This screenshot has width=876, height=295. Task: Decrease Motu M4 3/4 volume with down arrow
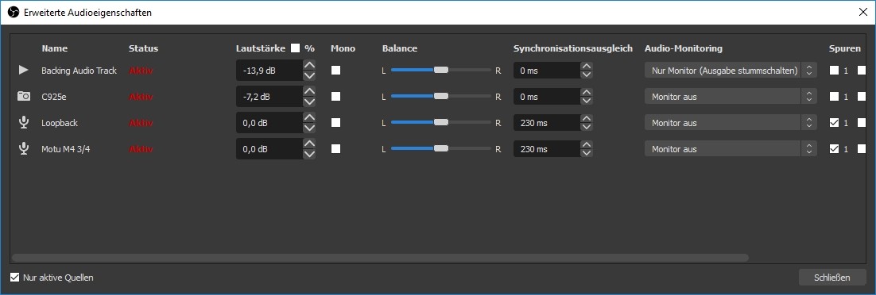click(309, 155)
